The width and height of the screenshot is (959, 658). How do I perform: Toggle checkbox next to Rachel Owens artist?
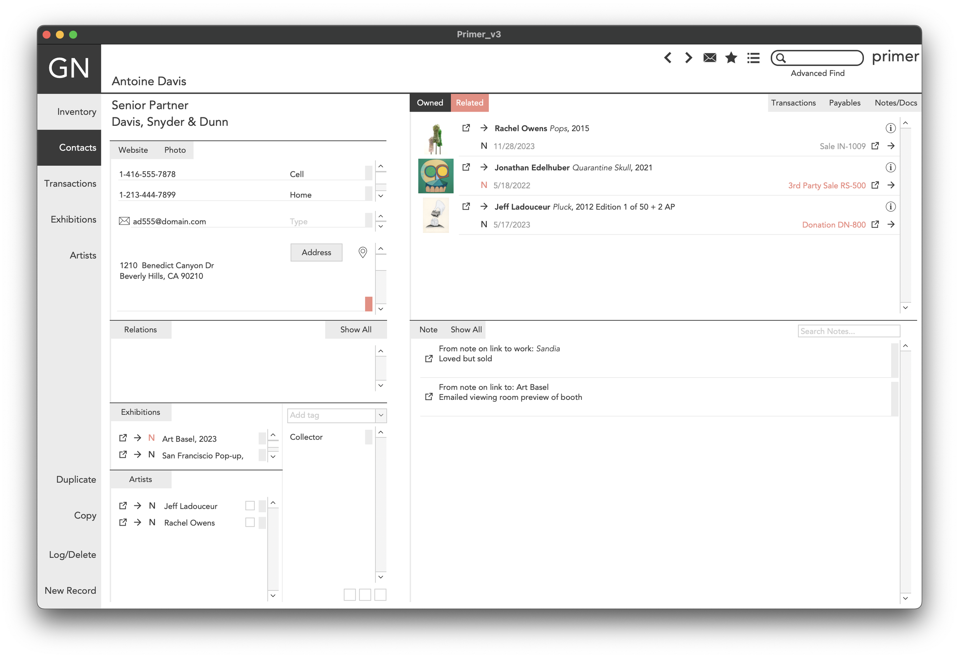point(250,523)
